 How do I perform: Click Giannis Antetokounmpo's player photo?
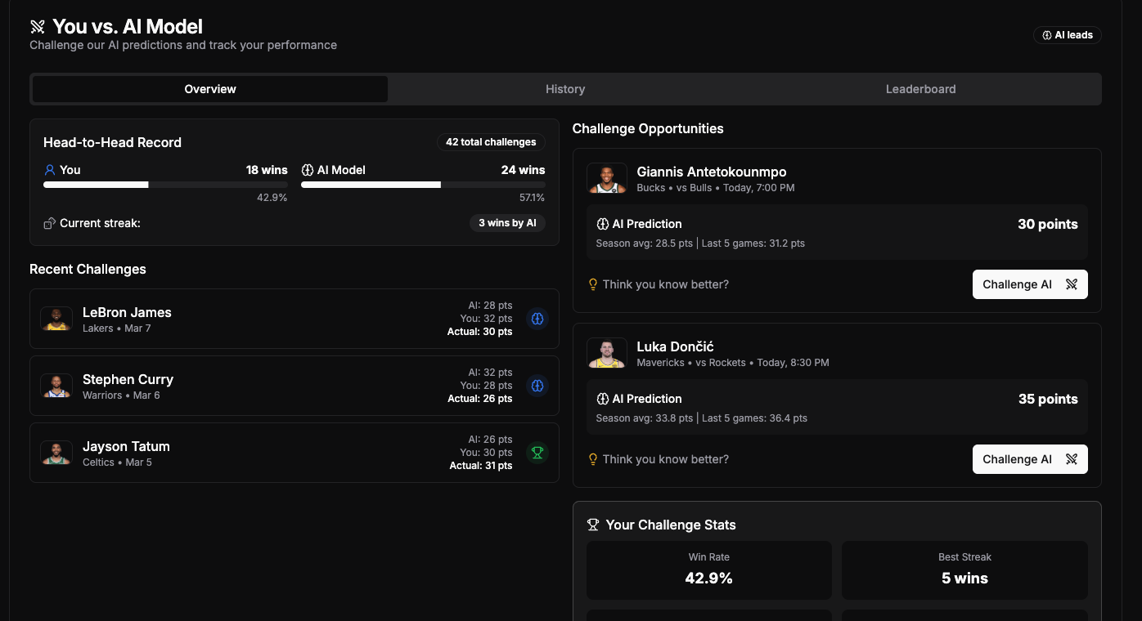pos(607,178)
